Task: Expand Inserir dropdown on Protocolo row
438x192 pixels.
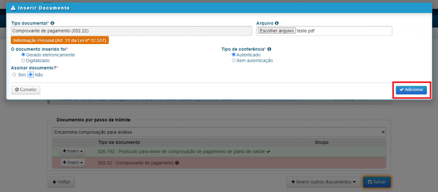Action: tap(73, 151)
